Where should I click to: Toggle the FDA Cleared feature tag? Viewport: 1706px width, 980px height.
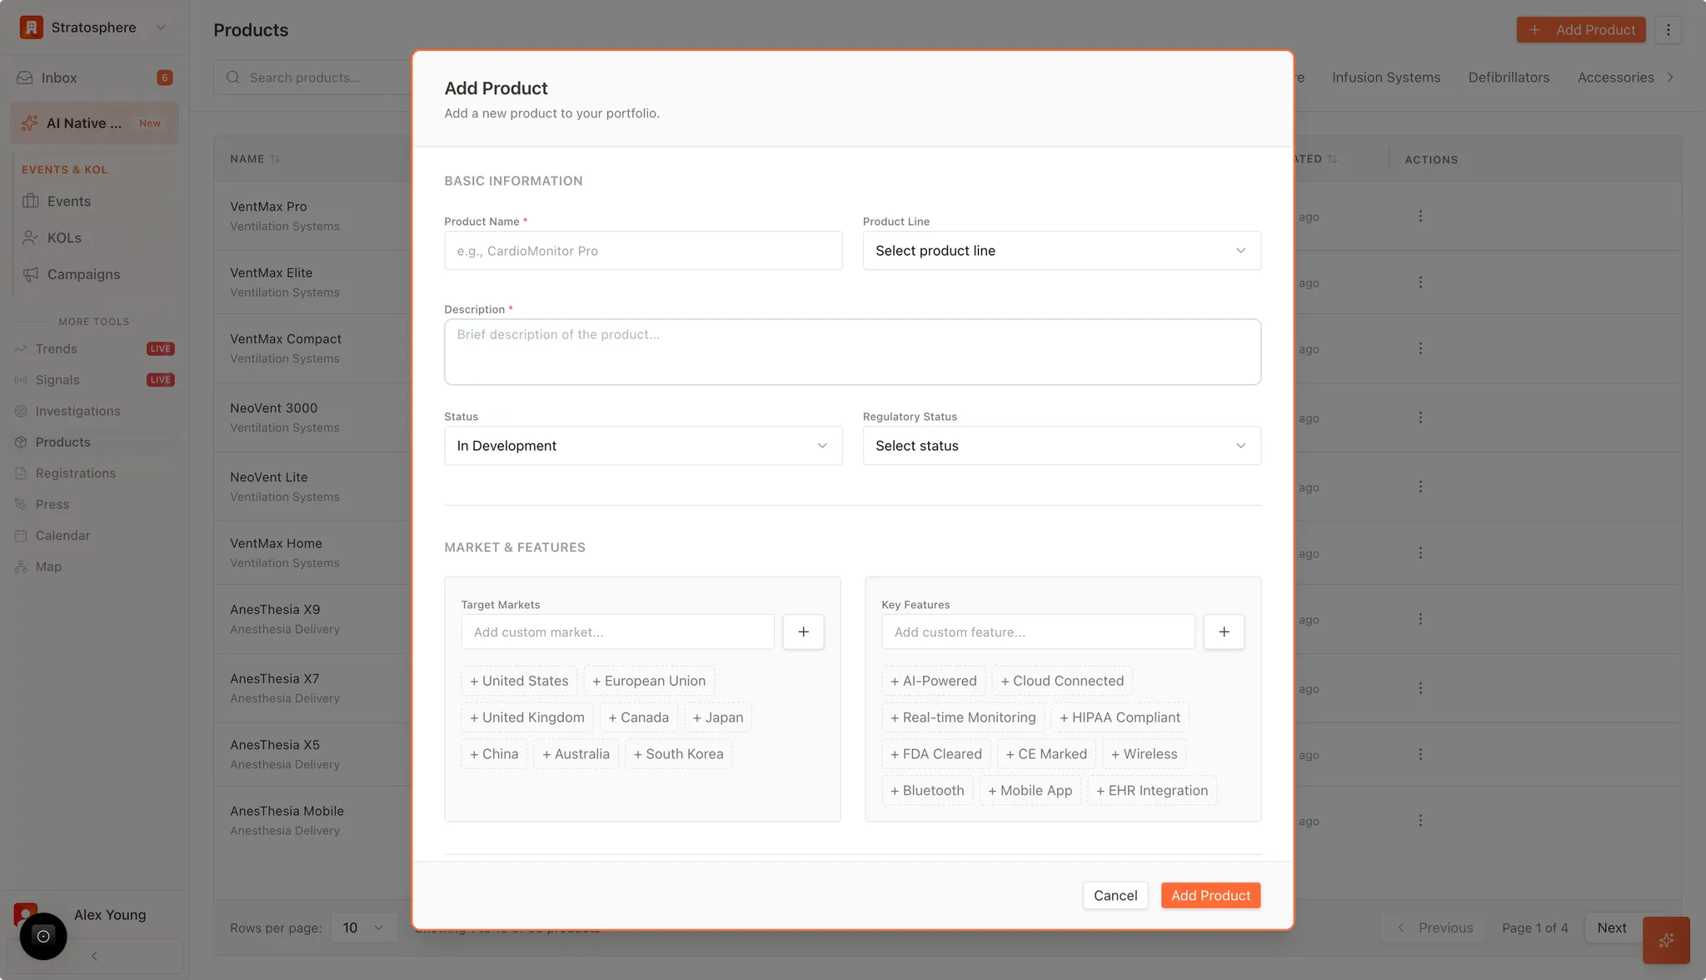pos(935,753)
